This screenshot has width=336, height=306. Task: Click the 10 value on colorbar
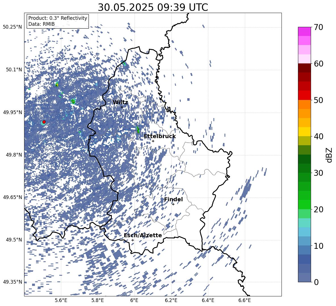(x=318, y=246)
